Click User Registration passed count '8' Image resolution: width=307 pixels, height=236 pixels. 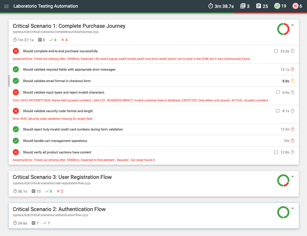pyautogui.click(x=49, y=191)
